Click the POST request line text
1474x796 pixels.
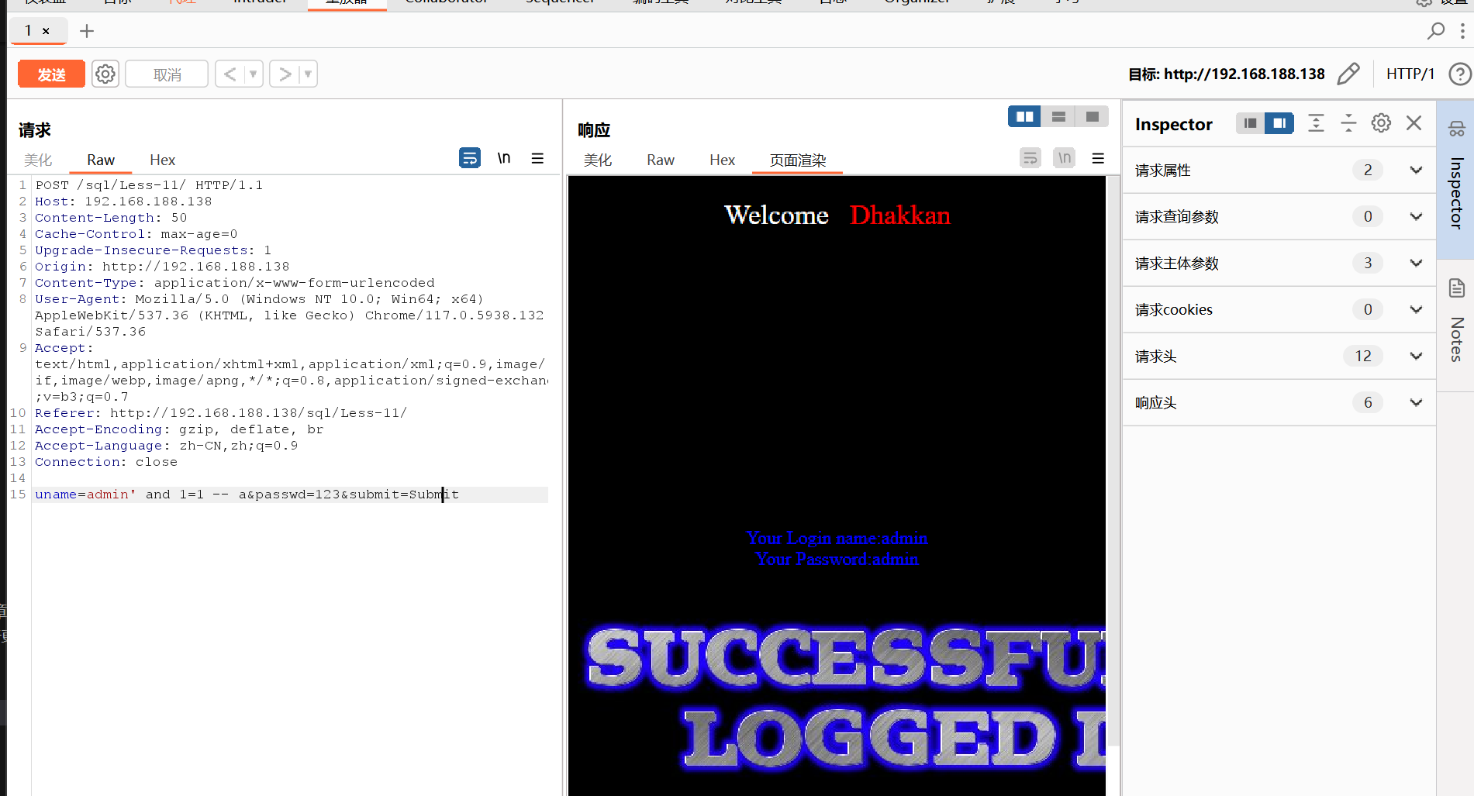tap(149, 185)
